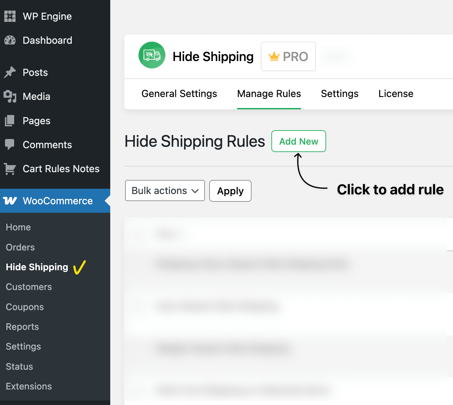Click the Cart Rules Notes cart icon
453x405 pixels.
pos(10,169)
